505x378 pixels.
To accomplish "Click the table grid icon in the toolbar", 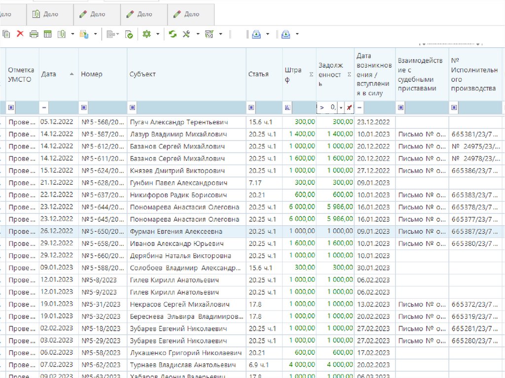I will click(48, 34).
